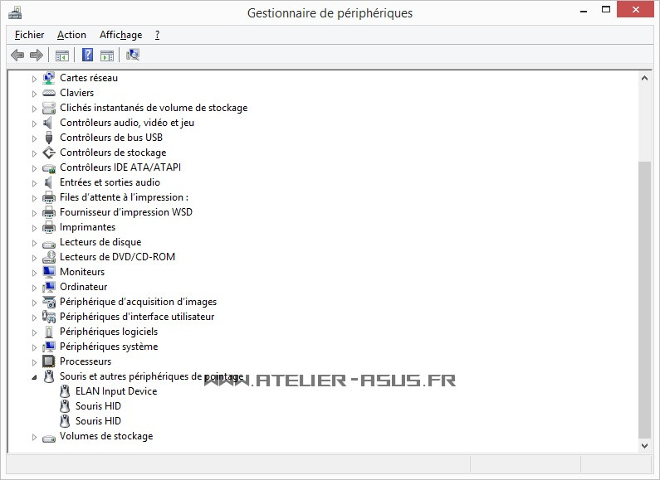Click the scrollbar down arrow
Viewport: 660px width, 480px height.
tap(645, 445)
